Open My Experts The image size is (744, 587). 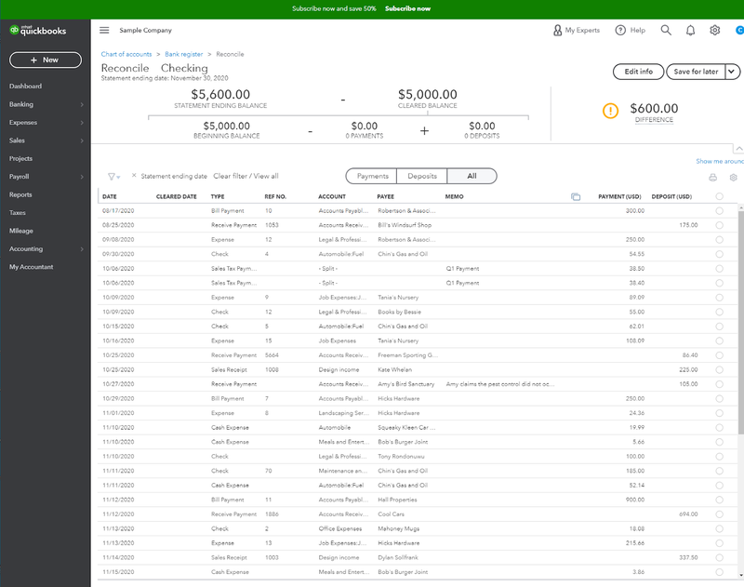[577, 30]
